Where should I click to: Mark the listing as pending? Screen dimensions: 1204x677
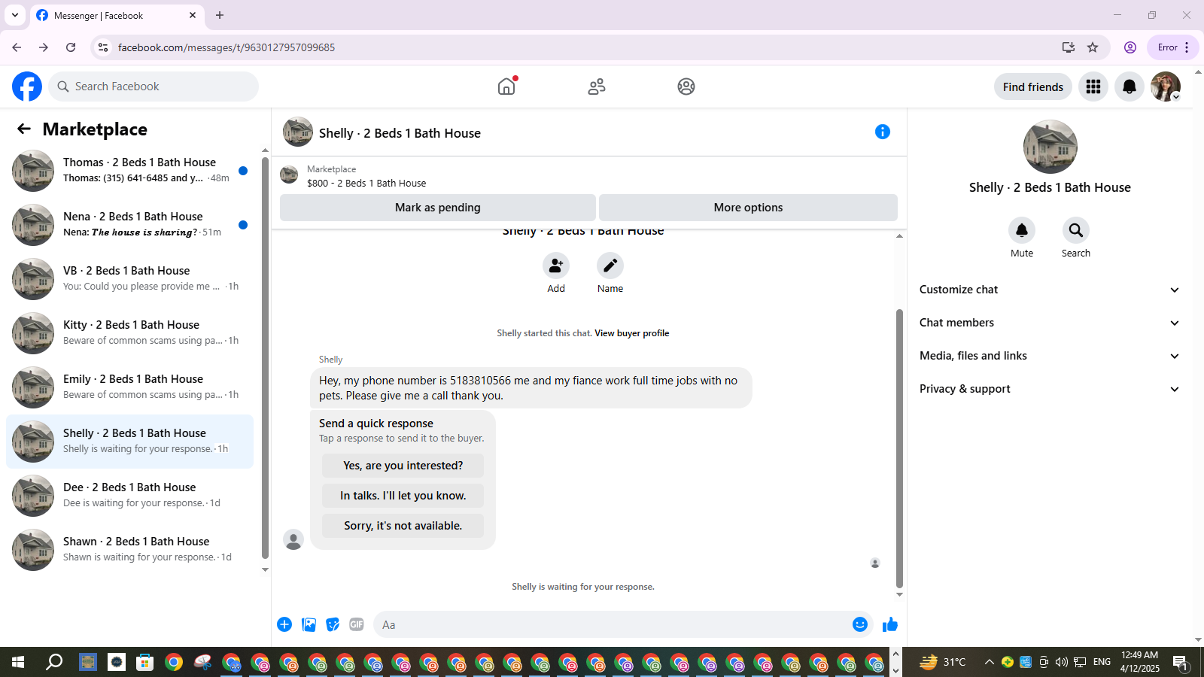[438, 208]
